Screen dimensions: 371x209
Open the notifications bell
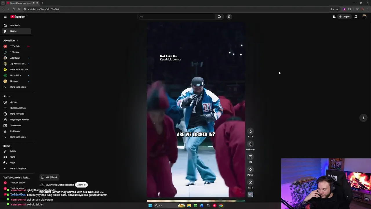(x=356, y=17)
